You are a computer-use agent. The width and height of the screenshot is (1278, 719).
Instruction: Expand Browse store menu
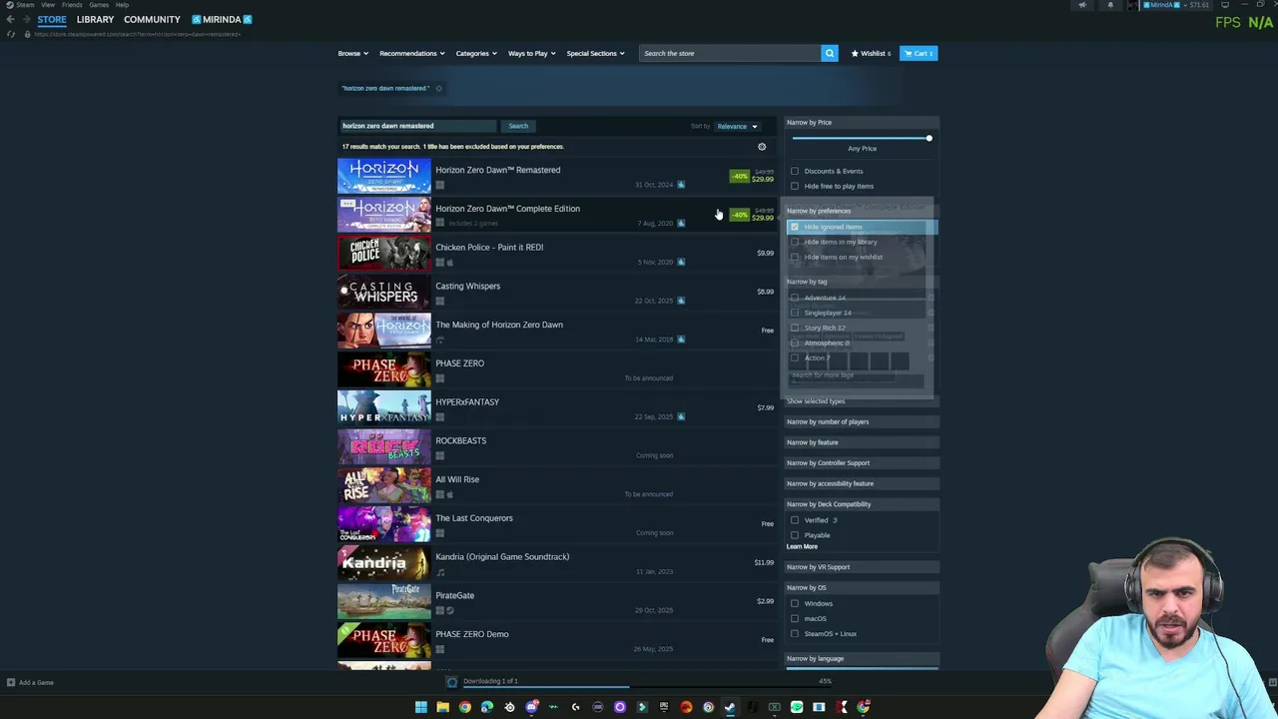352,53
